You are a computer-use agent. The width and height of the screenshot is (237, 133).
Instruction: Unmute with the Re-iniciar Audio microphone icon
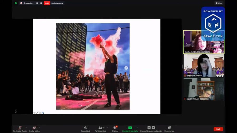coord(20,128)
